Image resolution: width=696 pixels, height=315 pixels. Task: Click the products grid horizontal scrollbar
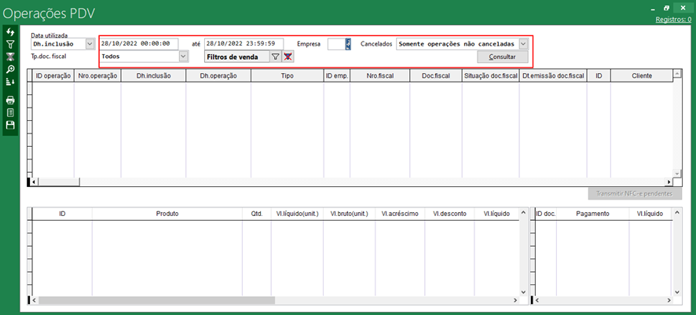point(157,300)
